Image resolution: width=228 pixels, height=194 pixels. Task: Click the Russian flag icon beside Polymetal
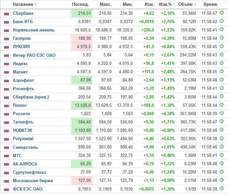[x=6, y=139]
